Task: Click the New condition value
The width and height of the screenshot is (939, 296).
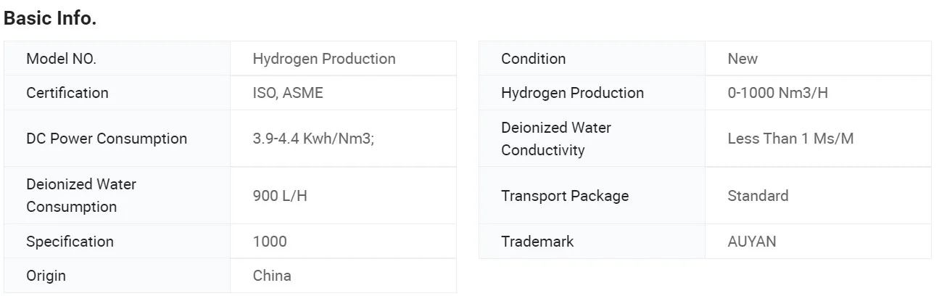Action: click(742, 59)
